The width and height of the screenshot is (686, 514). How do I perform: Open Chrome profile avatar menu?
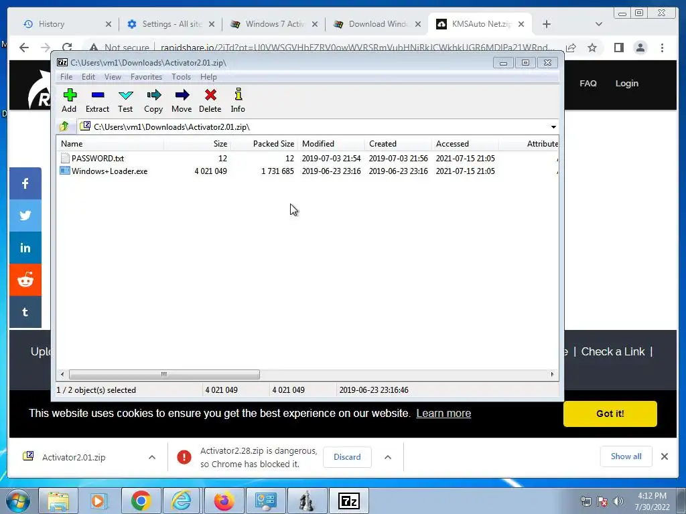click(640, 48)
